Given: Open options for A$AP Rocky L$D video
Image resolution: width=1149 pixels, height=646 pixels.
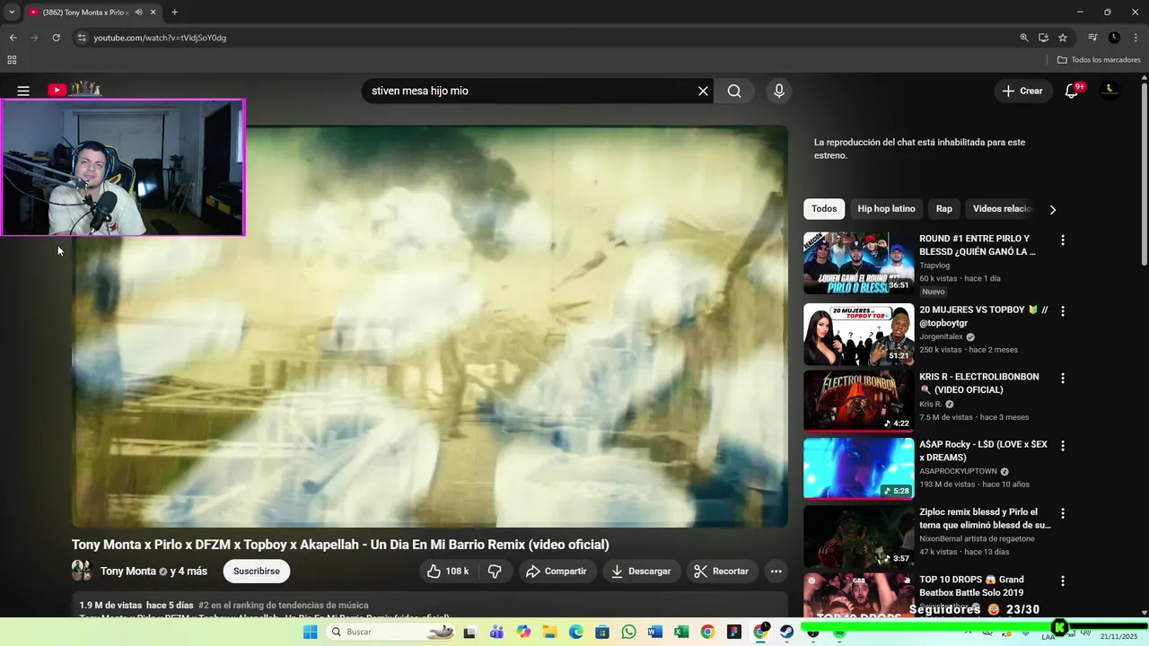Looking at the screenshot, I should 1063,446.
